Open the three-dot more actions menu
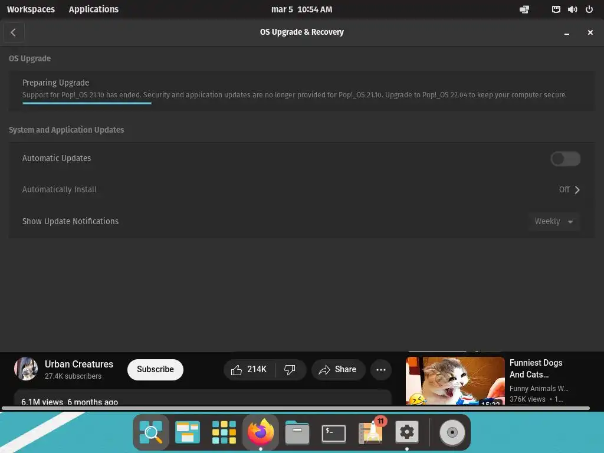Image resolution: width=604 pixels, height=453 pixels. [x=381, y=370]
